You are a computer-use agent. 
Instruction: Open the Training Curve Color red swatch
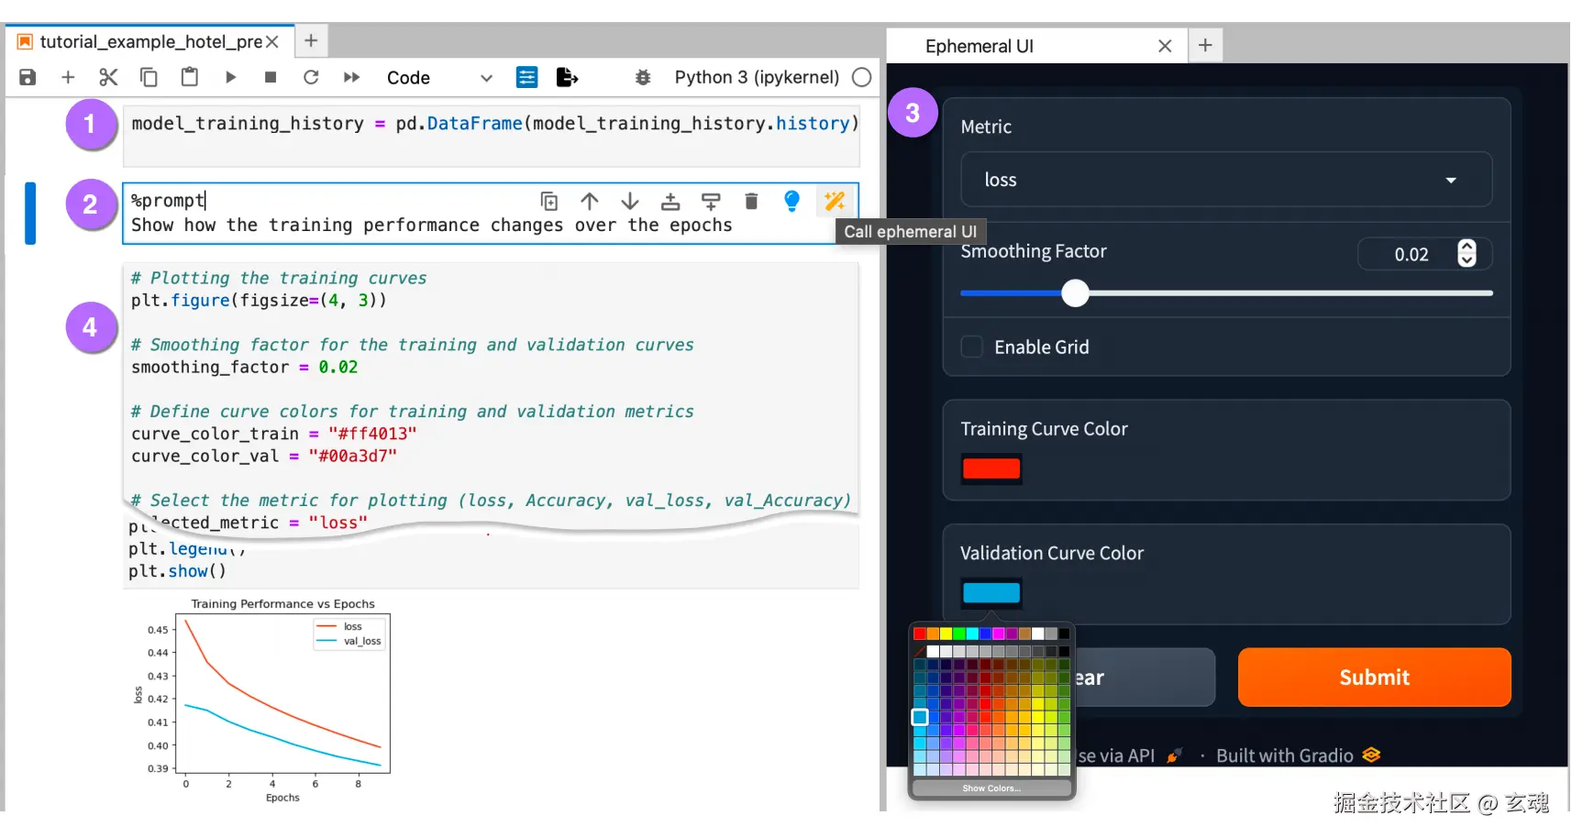[x=991, y=469]
